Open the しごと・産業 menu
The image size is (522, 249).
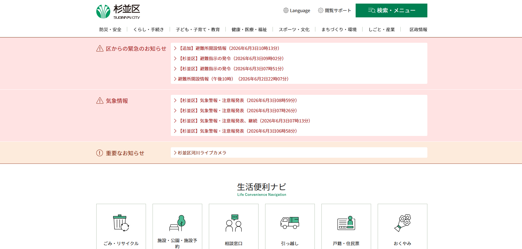click(382, 30)
